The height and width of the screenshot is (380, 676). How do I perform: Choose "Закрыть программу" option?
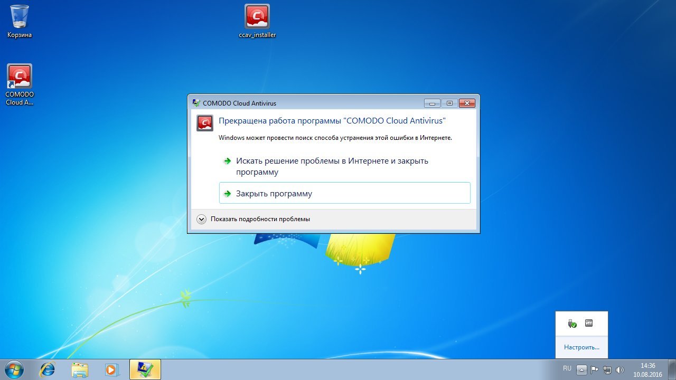tap(344, 193)
